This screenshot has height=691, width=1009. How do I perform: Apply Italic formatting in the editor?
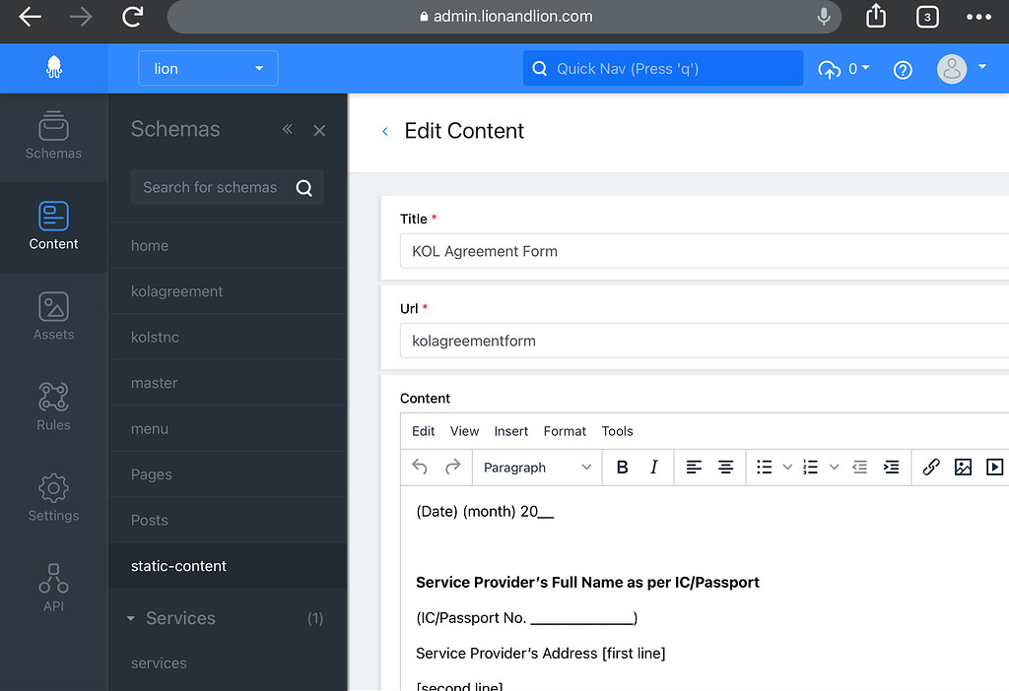coord(652,467)
